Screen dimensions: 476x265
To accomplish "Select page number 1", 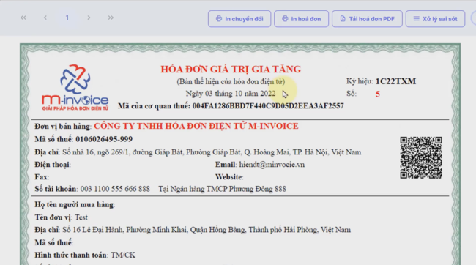I will tap(67, 18).
